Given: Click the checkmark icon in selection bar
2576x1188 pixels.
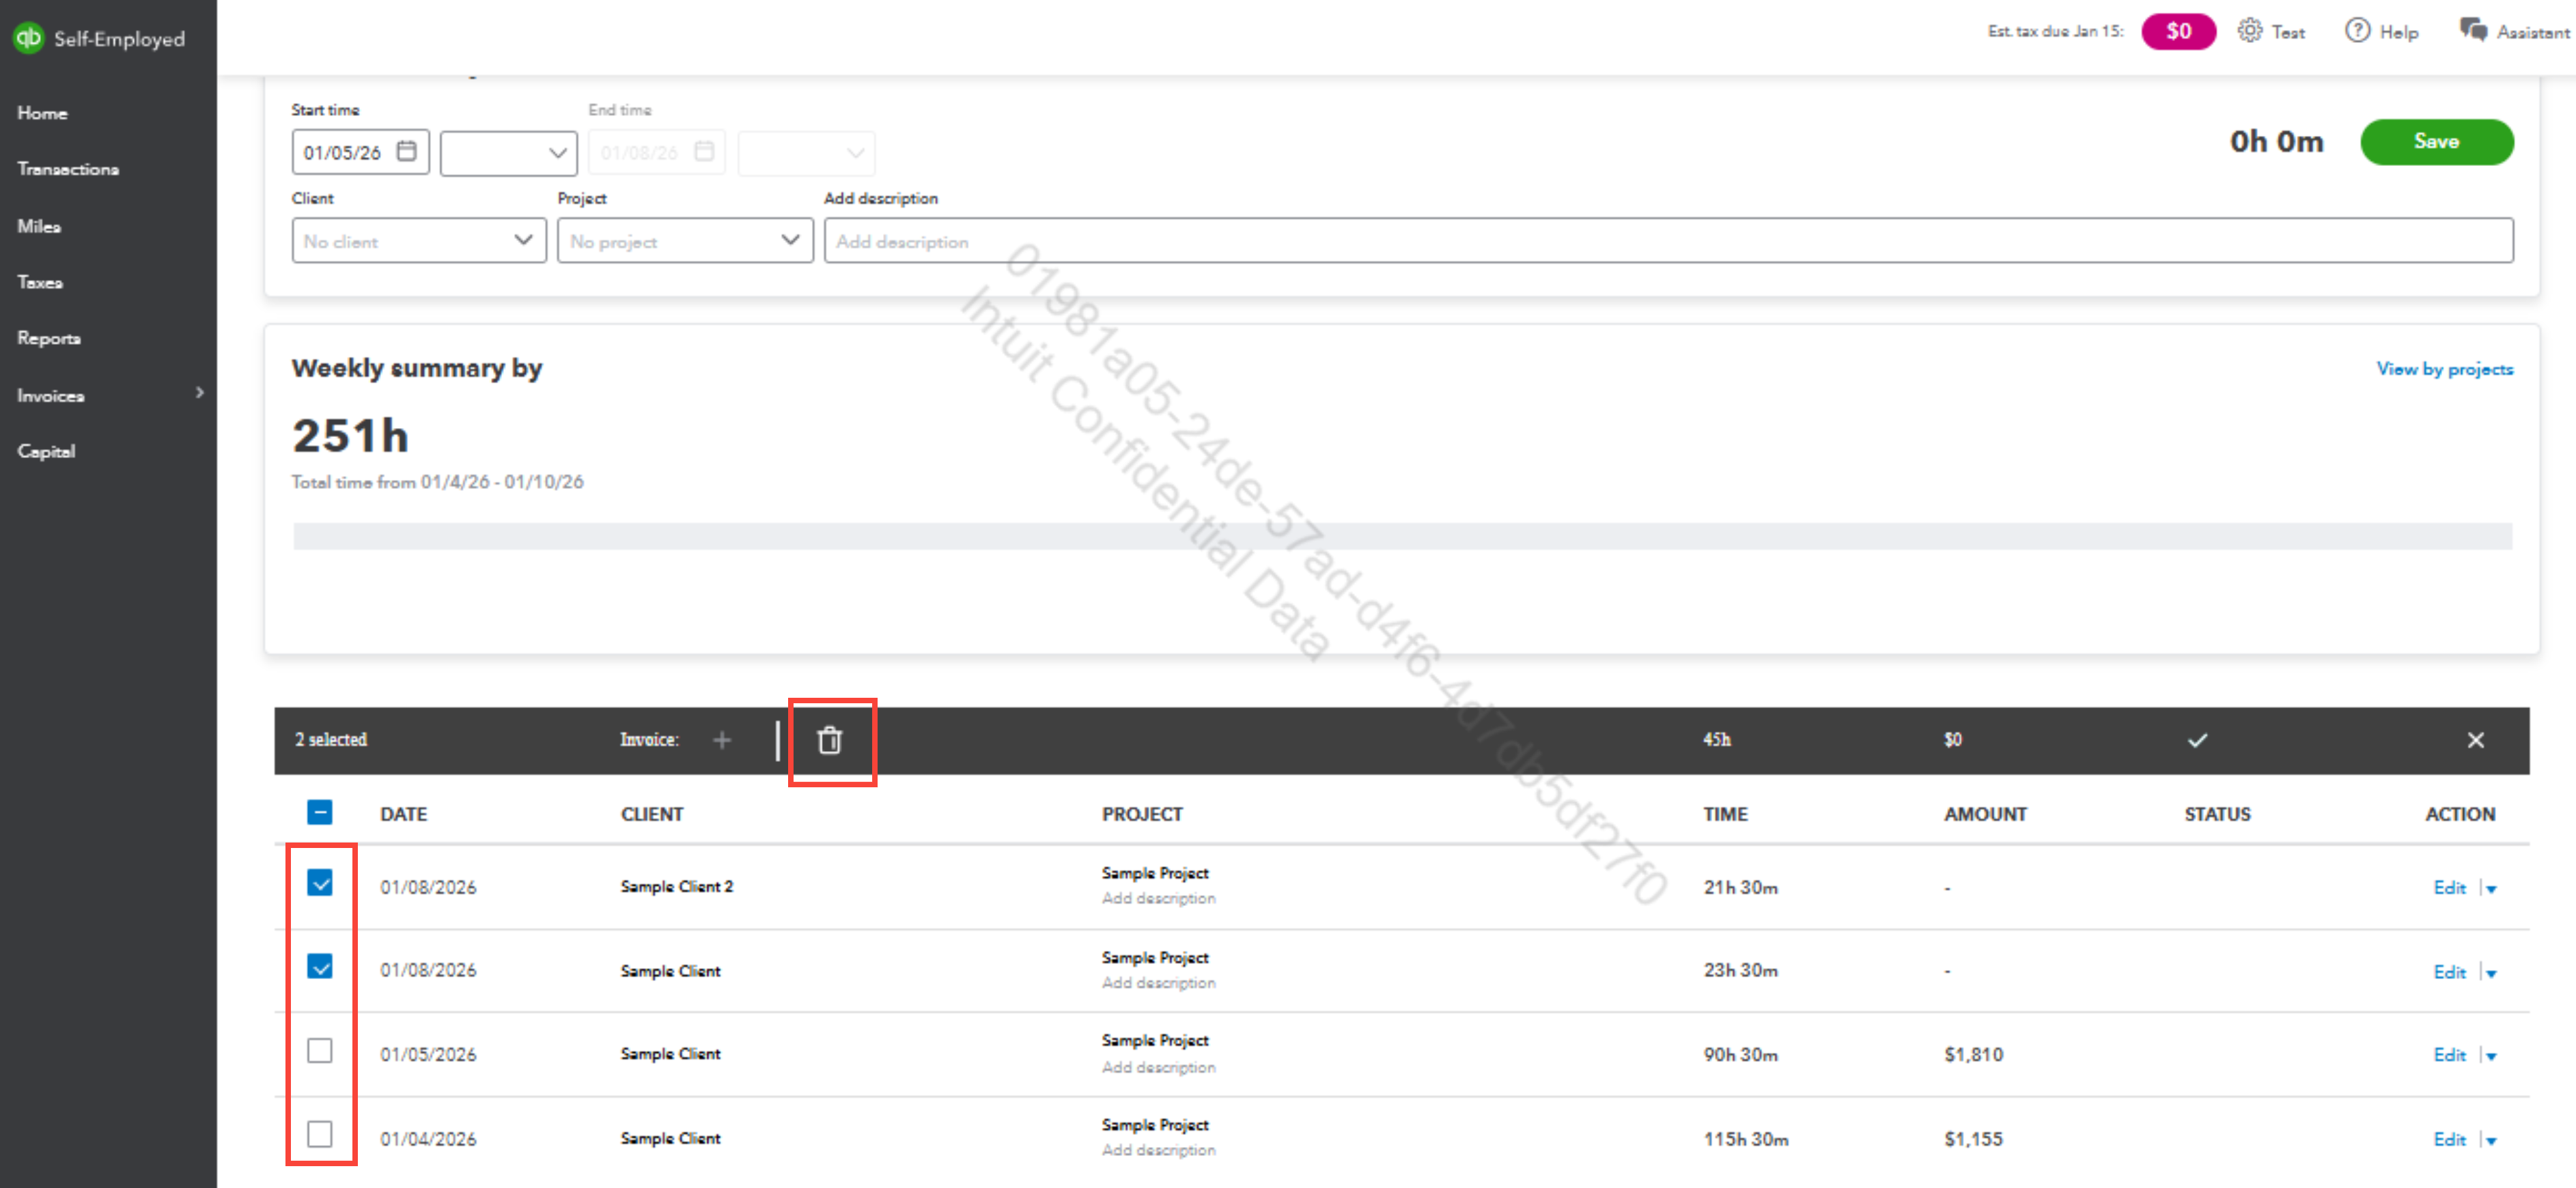Looking at the screenshot, I should tap(2196, 740).
